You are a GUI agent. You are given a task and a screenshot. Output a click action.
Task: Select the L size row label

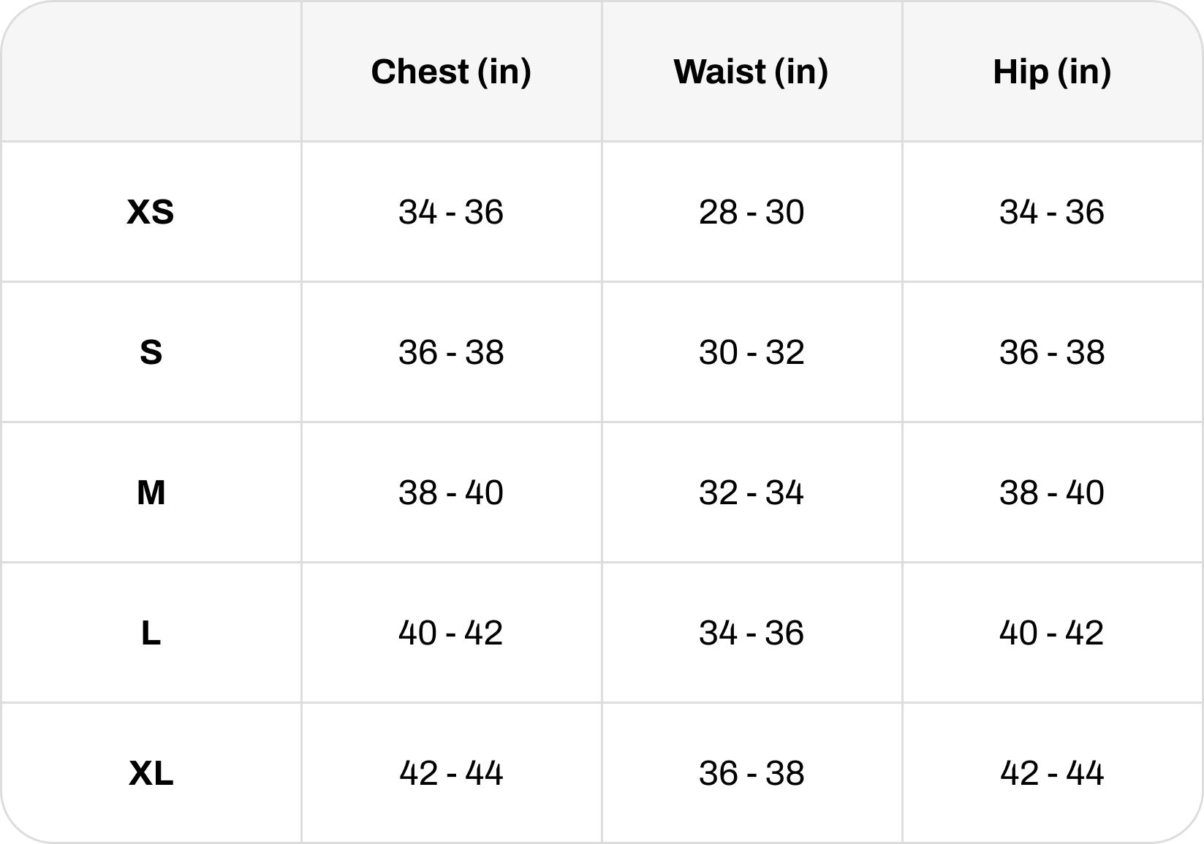151,633
